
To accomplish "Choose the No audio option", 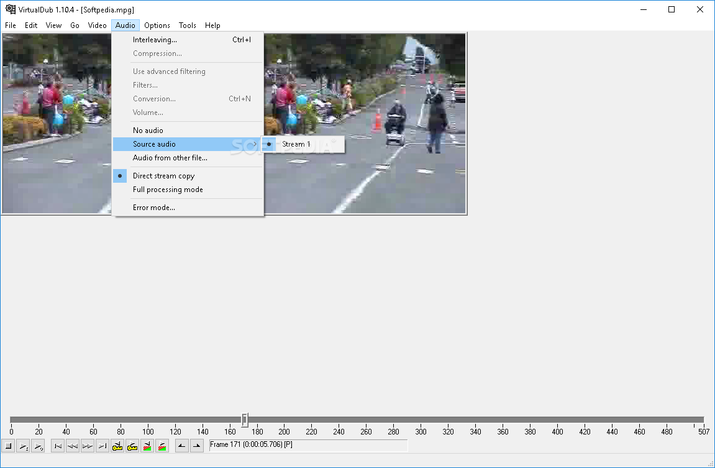I will click(188, 131).
